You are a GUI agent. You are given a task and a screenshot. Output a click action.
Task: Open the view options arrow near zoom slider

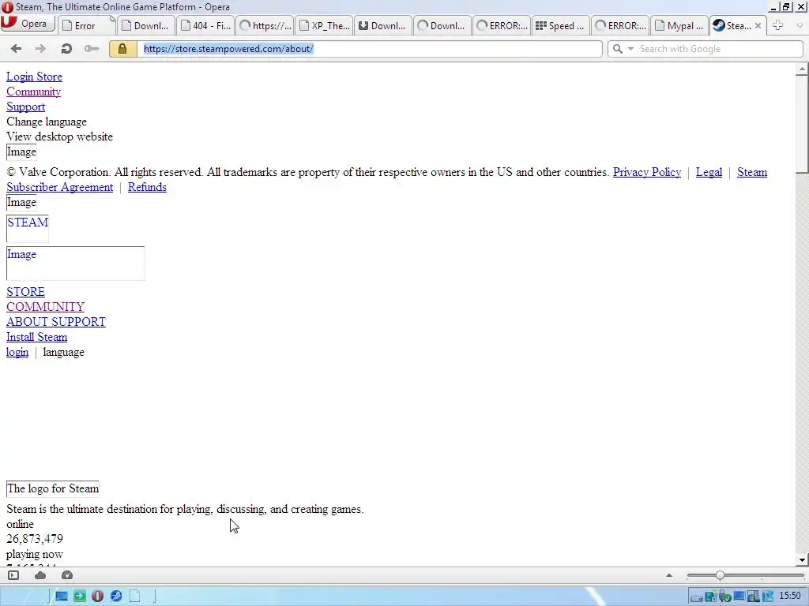click(669, 575)
